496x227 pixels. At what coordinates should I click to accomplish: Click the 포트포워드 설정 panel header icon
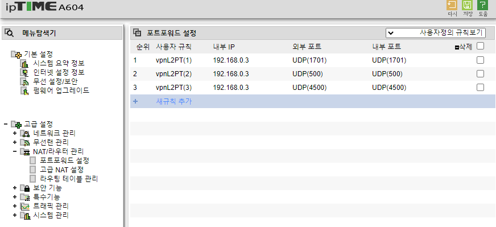(x=137, y=33)
